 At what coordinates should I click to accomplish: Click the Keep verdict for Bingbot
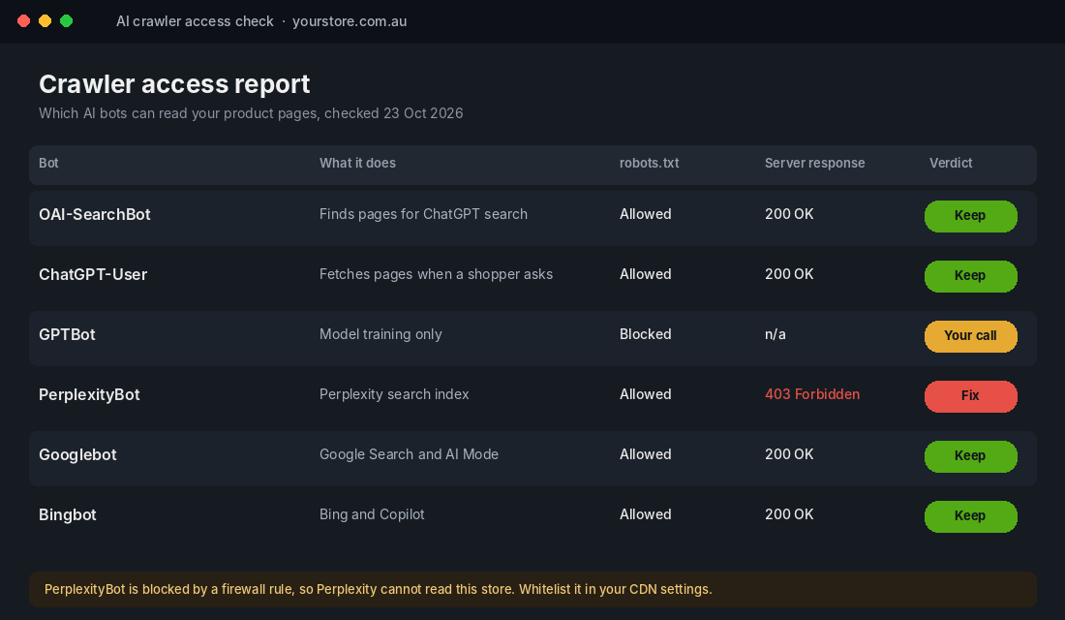pos(970,516)
